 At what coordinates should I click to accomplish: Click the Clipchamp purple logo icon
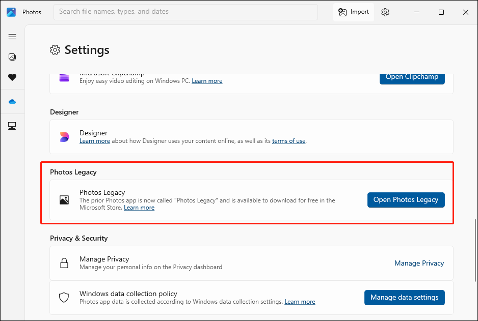tap(64, 77)
